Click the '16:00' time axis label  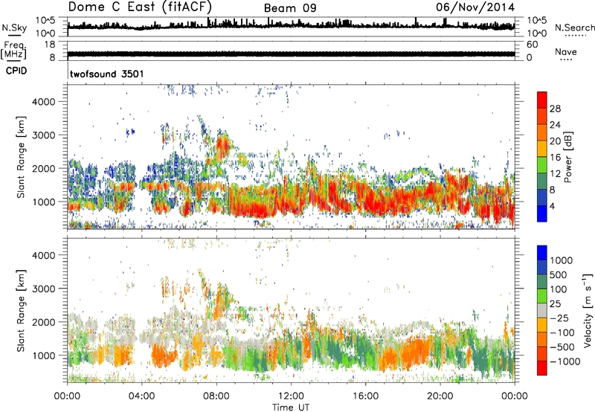pos(365,396)
